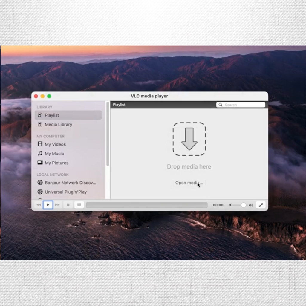The image size is (306, 306).
Task: Open Media Library in the sidebar
Action: (x=68, y=124)
